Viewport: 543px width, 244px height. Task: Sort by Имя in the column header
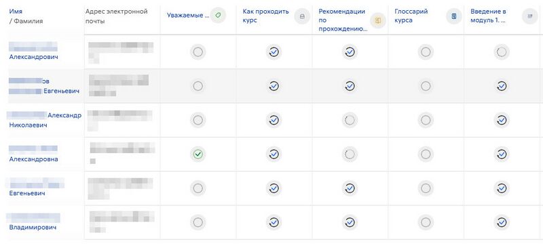click(16, 12)
